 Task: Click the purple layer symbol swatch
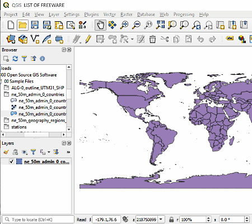coord(19,161)
